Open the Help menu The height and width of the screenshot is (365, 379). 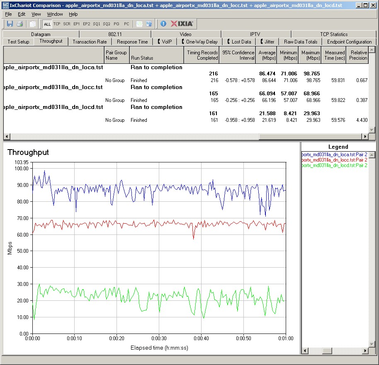coord(73,14)
